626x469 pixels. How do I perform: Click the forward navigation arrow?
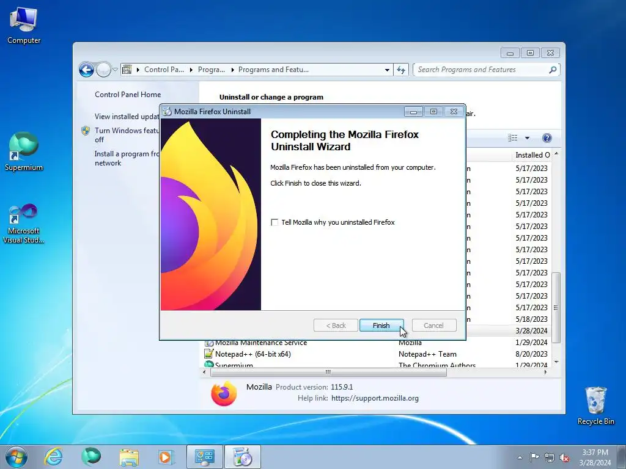coord(103,70)
